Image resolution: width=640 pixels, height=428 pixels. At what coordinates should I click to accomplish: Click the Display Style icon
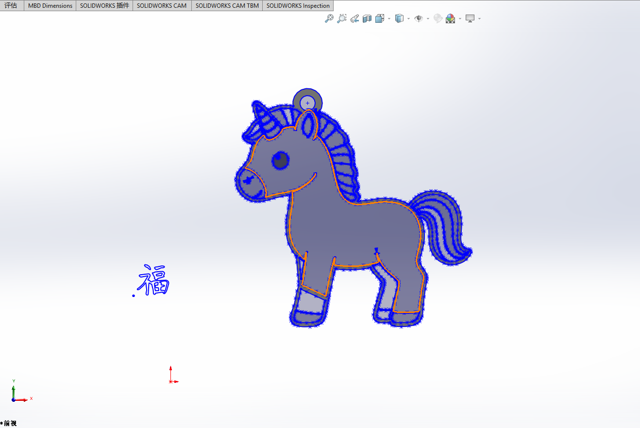click(399, 18)
